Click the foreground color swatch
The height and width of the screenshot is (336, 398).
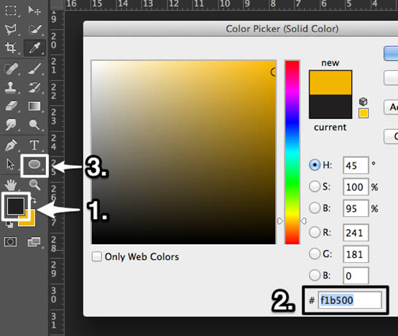16,206
